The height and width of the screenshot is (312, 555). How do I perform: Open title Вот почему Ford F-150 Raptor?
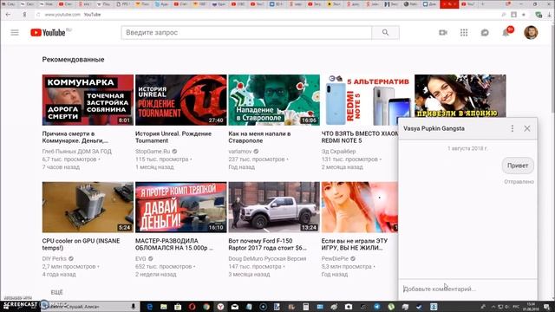click(268, 244)
